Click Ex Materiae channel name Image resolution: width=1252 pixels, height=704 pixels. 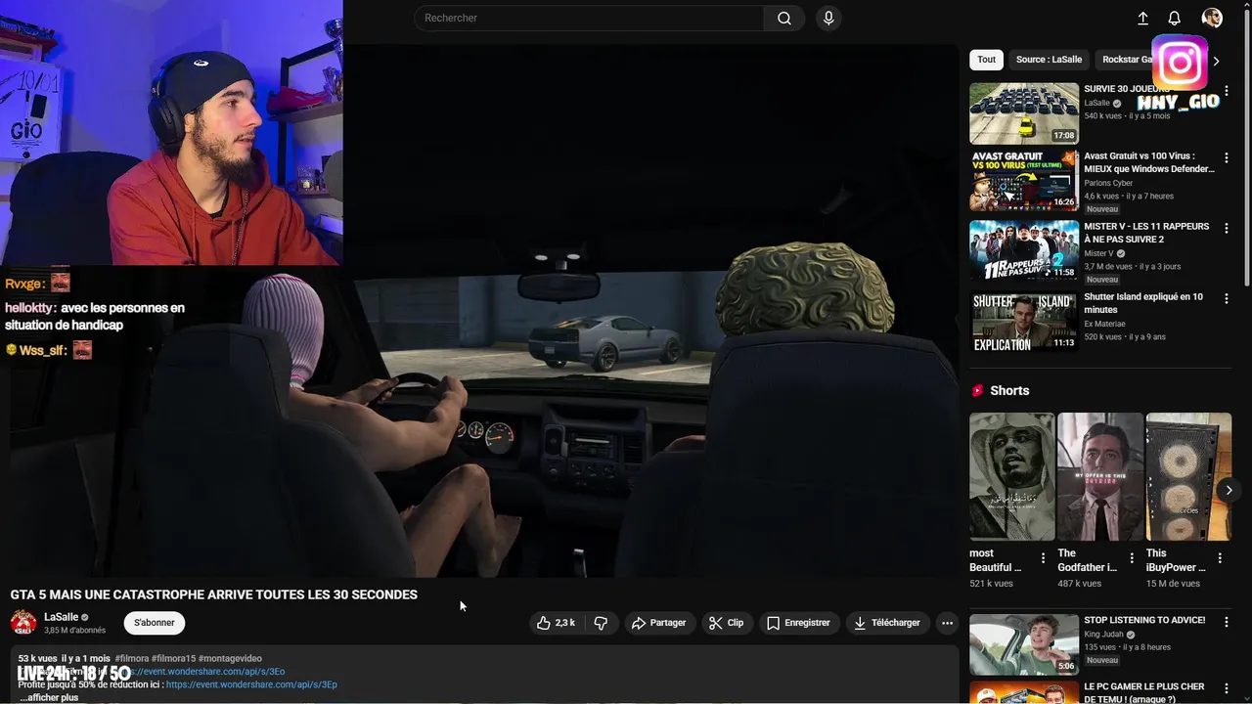(x=1105, y=324)
